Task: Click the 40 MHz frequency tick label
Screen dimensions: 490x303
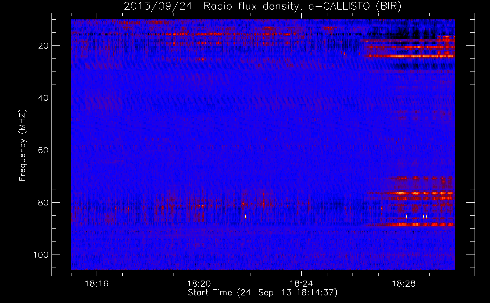Action: click(44, 98)
